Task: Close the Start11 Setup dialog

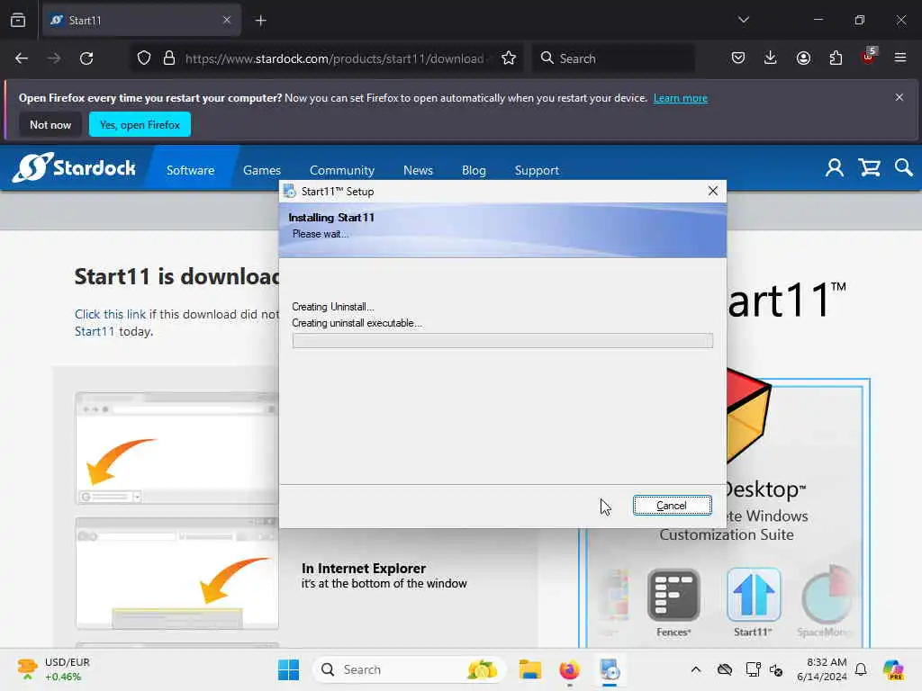Action: click(713, 191)
